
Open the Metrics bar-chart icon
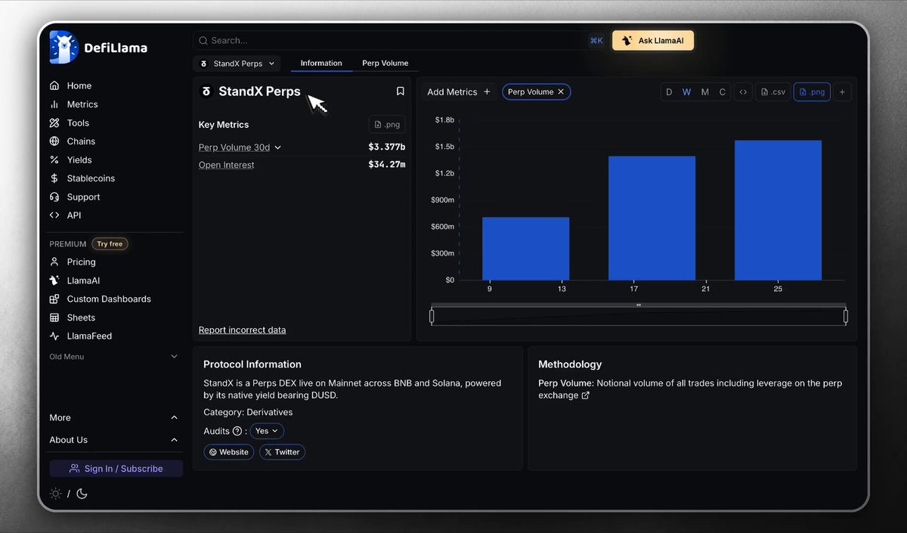coord(54,104)
